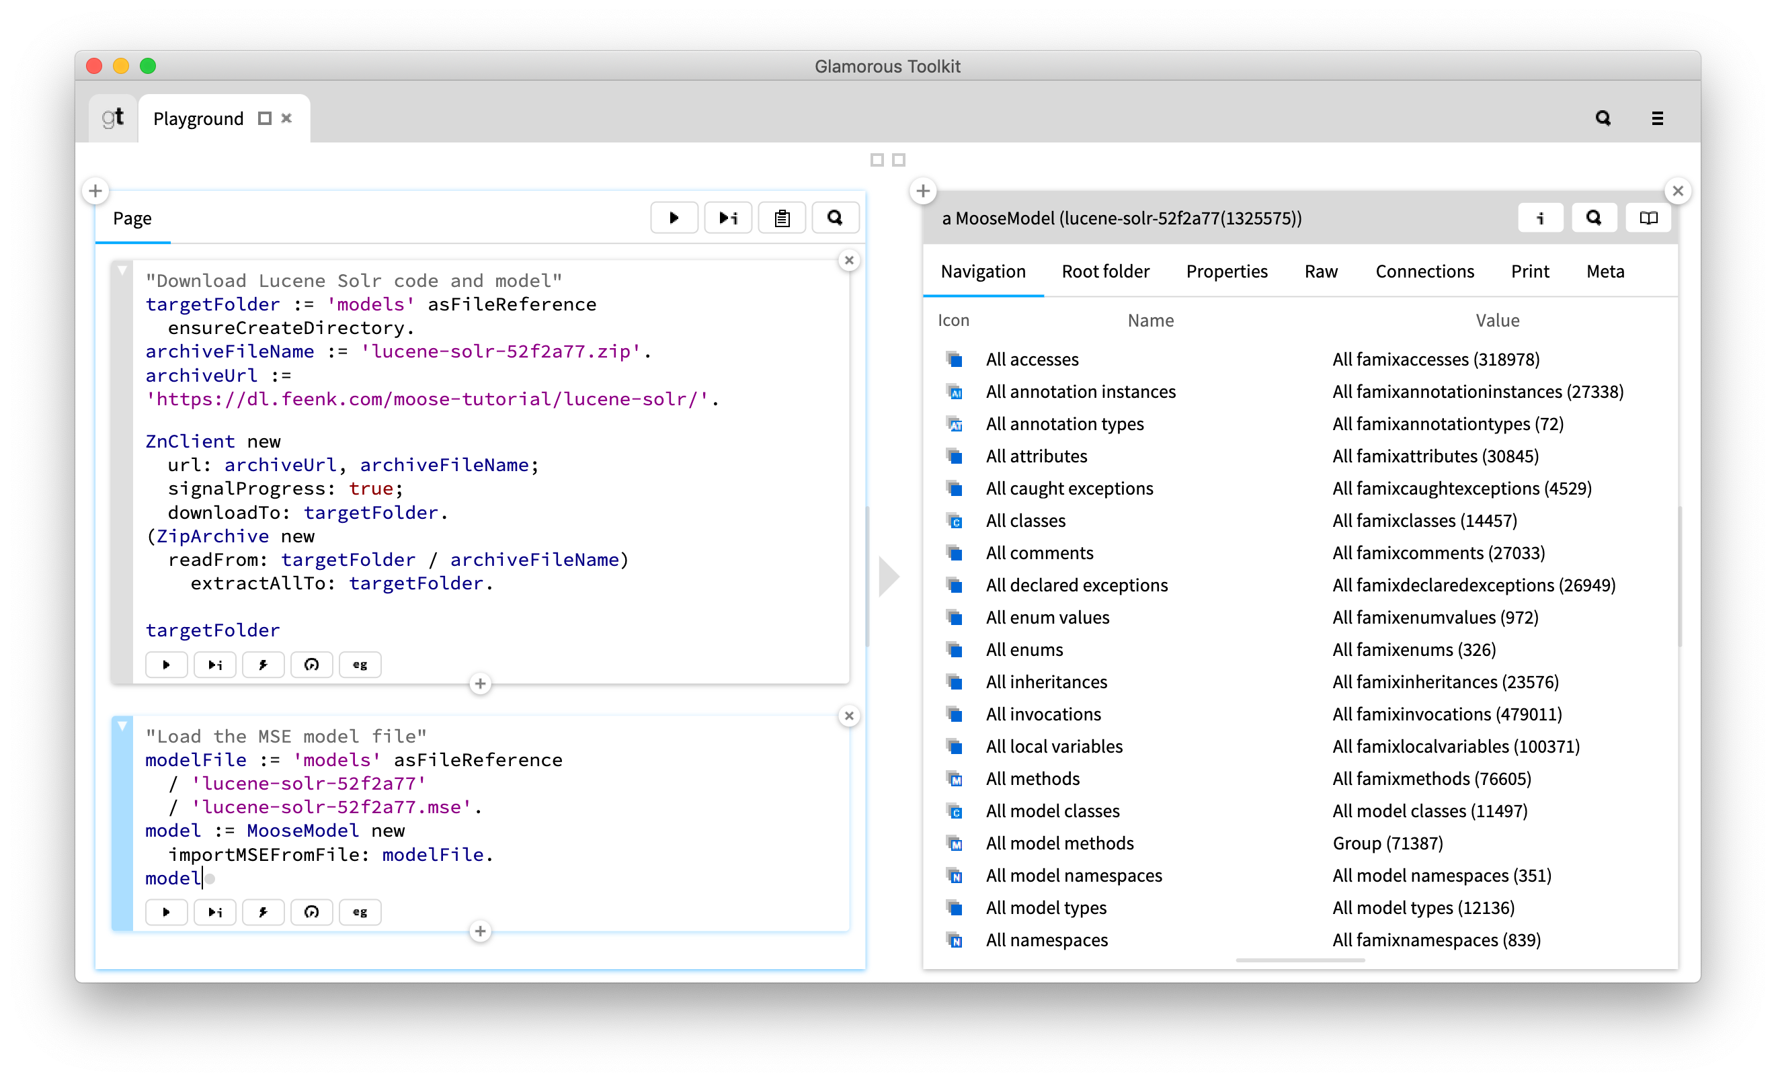Switch to the Connections tab
This screenshot has width=1776, height=1082.
point(1424,272)
